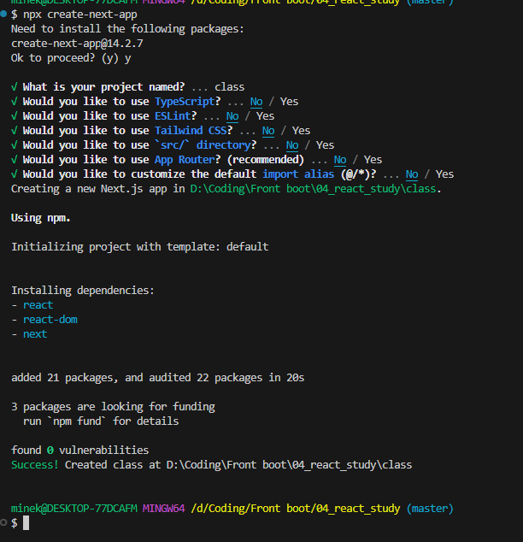Click 'Yes' on the App Router line
The width and height of the screenshot is (523, 542).
click(373, 160)
